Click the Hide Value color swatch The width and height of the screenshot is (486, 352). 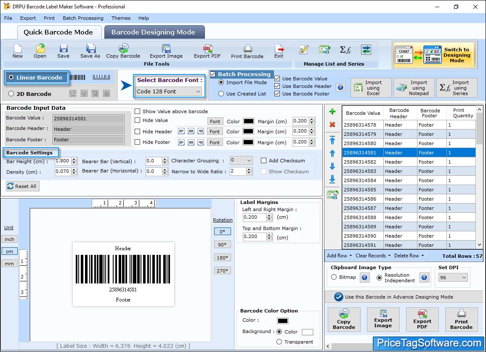[249, 121]
